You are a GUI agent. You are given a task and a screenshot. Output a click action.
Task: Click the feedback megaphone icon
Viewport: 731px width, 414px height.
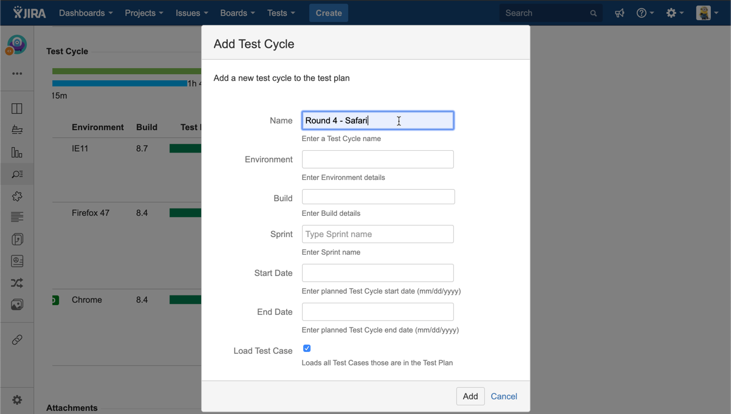[619, 13]
